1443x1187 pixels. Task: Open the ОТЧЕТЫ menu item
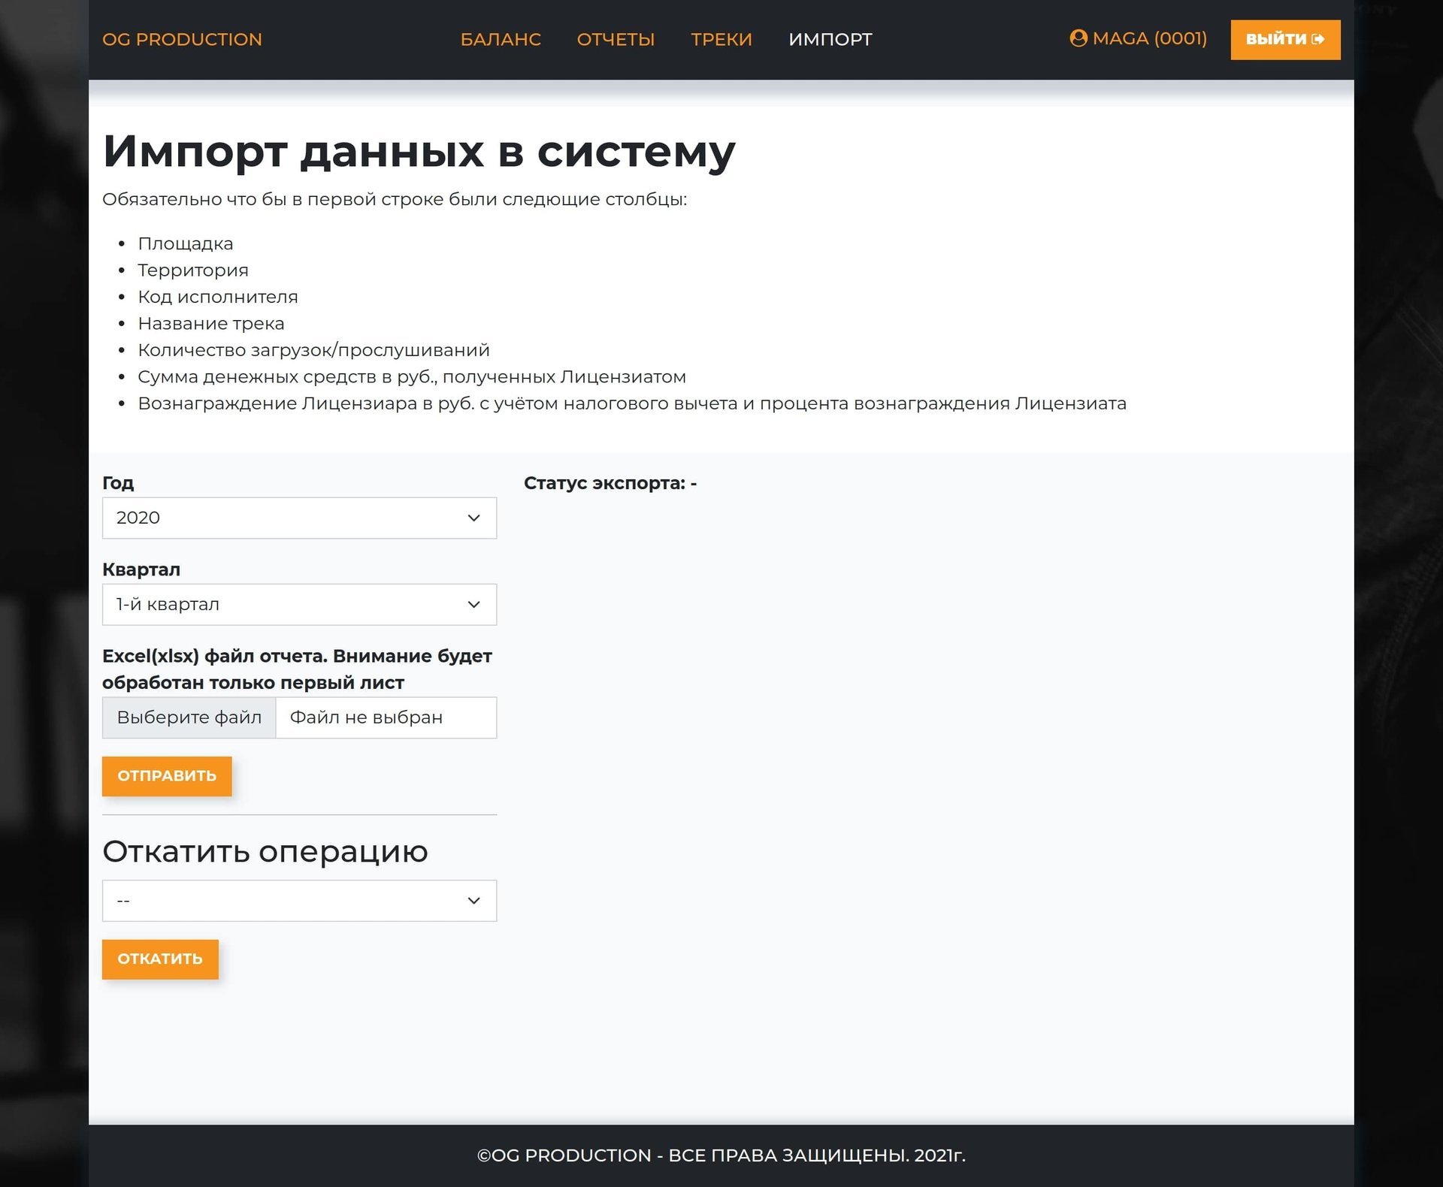(x=616, y=39)
